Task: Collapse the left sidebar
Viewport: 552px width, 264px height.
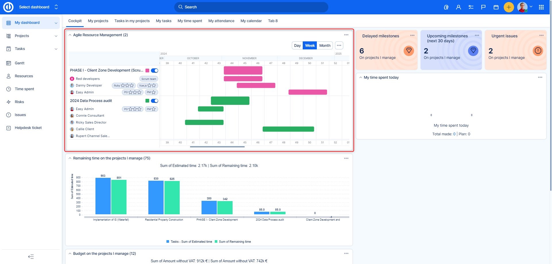Action: tap(31, 257)
